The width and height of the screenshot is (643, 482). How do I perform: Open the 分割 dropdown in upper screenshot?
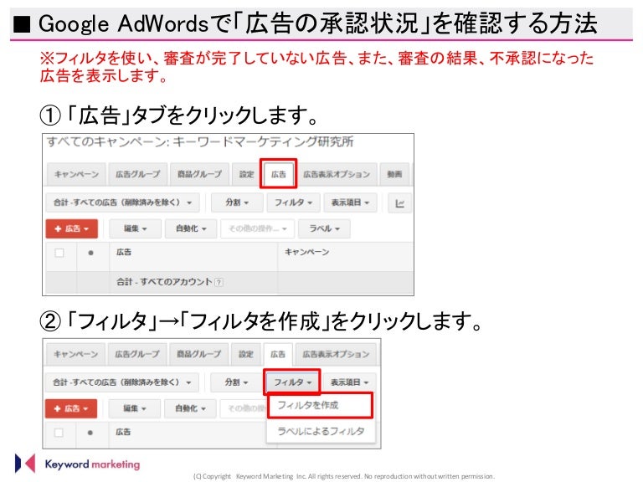pos(237,203)
